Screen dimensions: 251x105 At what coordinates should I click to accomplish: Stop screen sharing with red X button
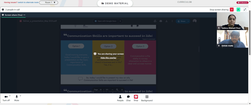(x=232, y=10)
